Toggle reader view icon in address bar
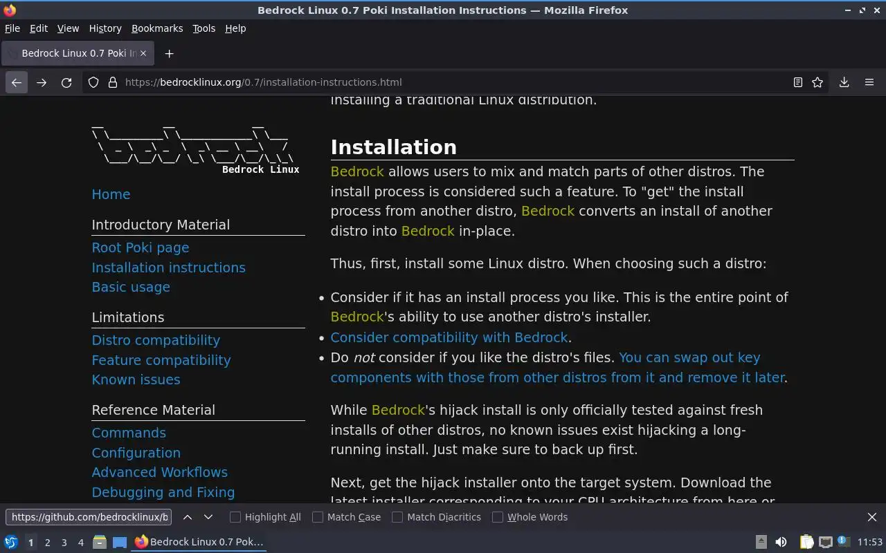This screenshot has height=553, width=886. coord(798,82)
